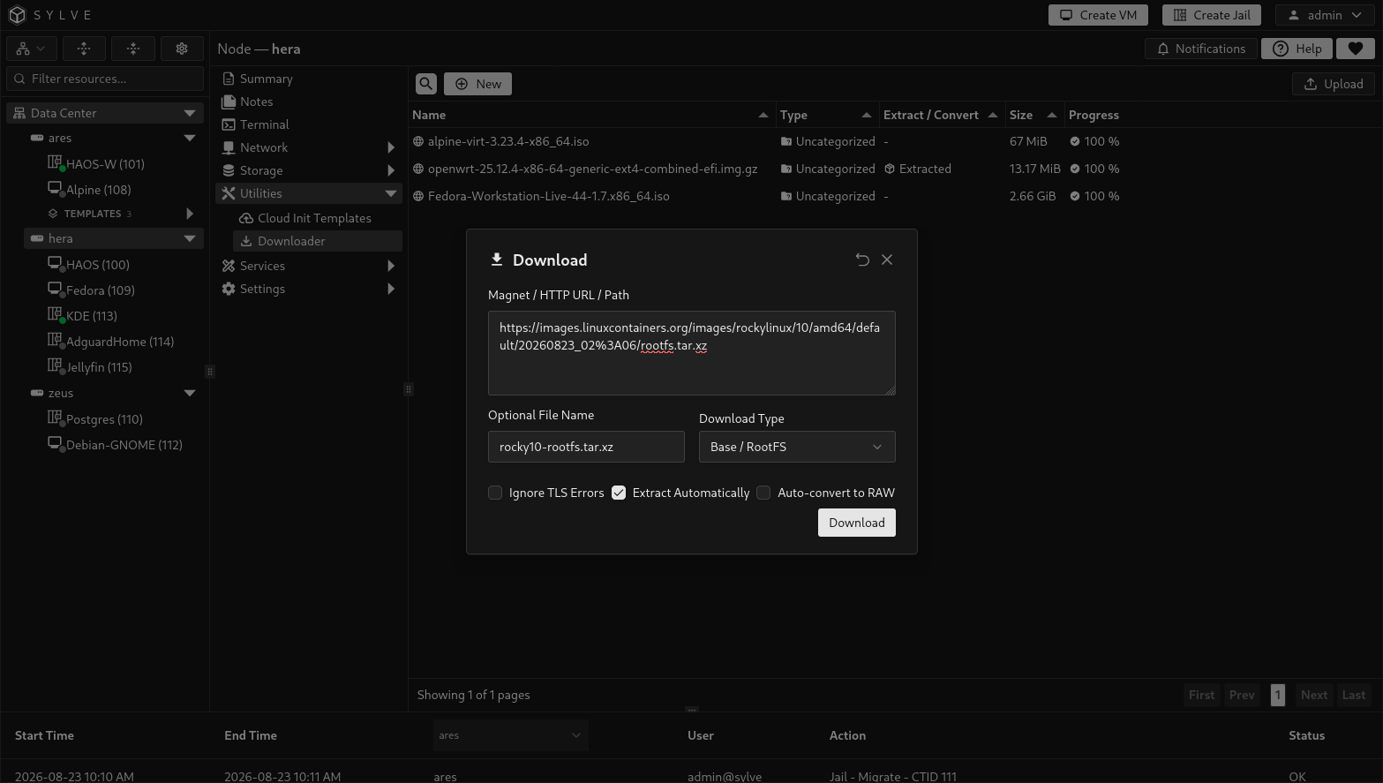Focus the Filter resources search field
Screen dimensions: 1383x783
click(x=105, y=79)
